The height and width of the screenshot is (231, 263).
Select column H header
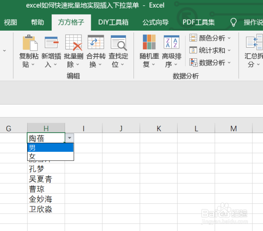[x=46, y=128]
